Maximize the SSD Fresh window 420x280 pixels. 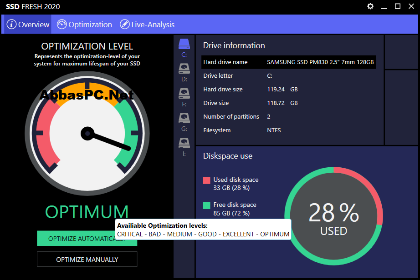[398, 6]
